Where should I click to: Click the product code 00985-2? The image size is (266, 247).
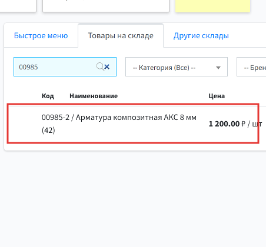click(55, 118)
